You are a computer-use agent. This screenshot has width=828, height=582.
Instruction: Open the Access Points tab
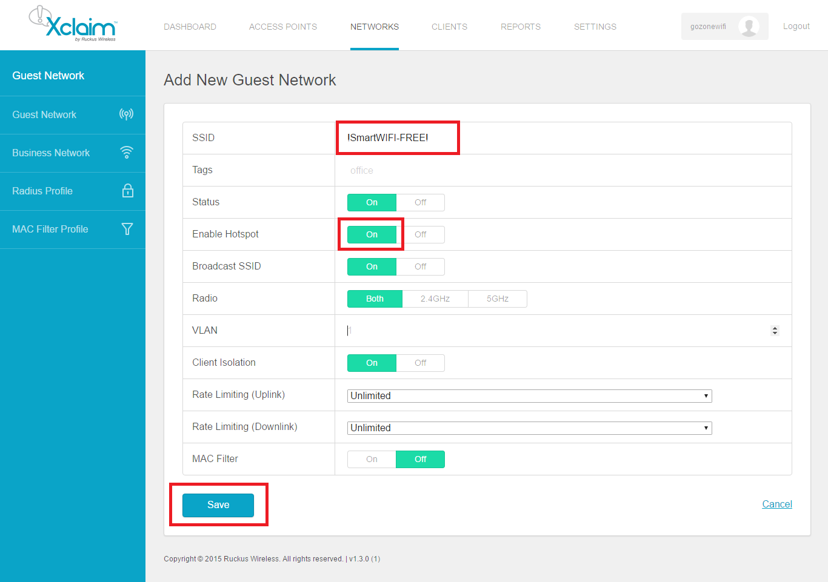[283, 27]
